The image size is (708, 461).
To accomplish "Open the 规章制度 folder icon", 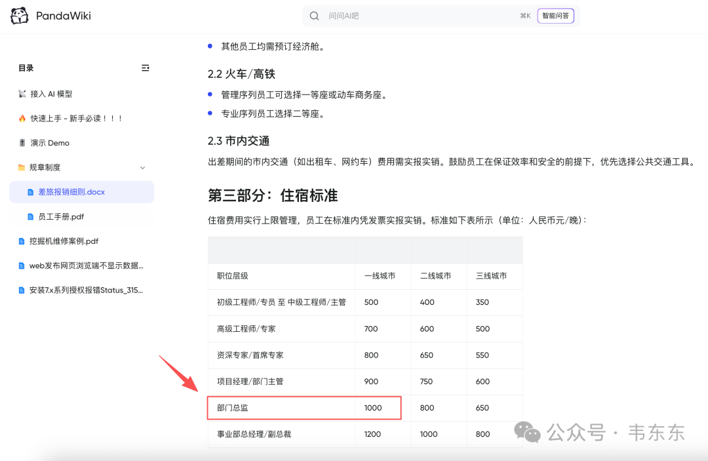I will pyautogui.click(x=22, y=167).
